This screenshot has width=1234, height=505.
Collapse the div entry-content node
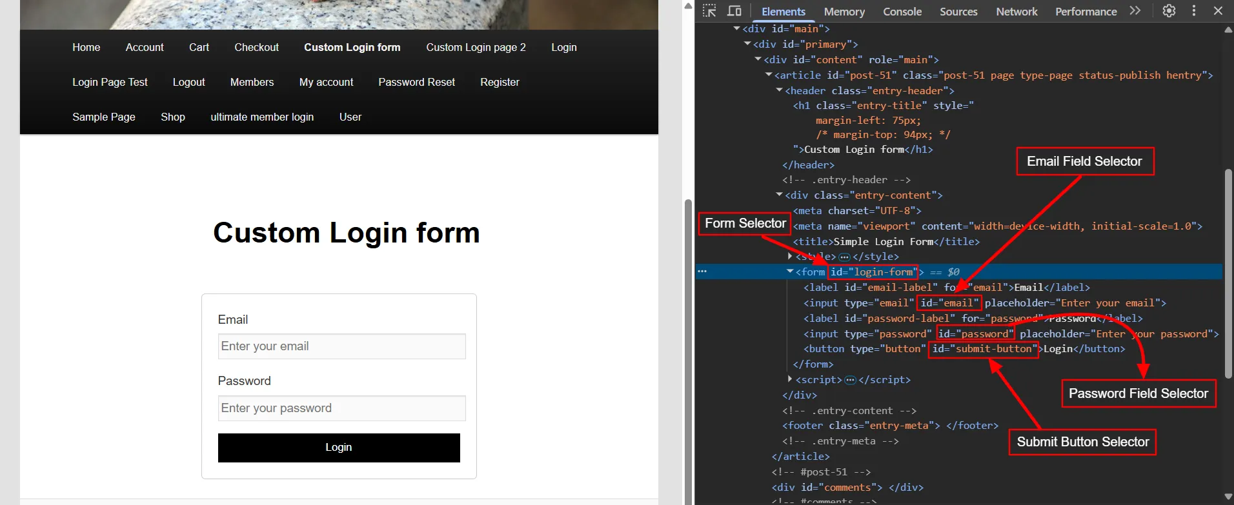pyautogui.click(x=780, y=195)
